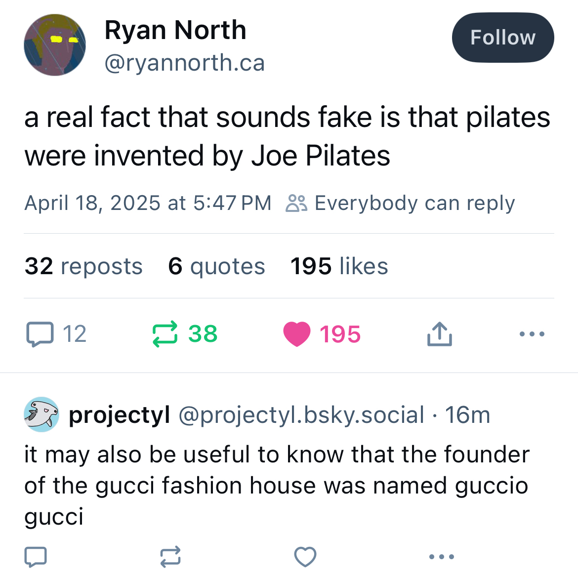The image size is (578, 577).
Task: Open the 16m timestamp on projectyl's reply
Action: click(x=467, y=414)
